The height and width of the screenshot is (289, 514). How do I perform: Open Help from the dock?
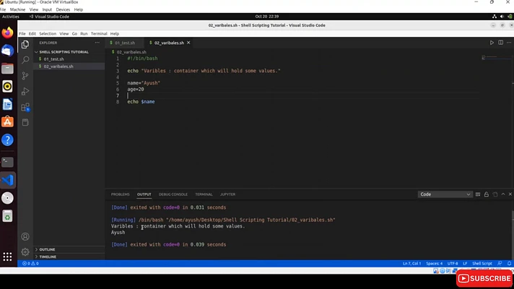(7, 140)
